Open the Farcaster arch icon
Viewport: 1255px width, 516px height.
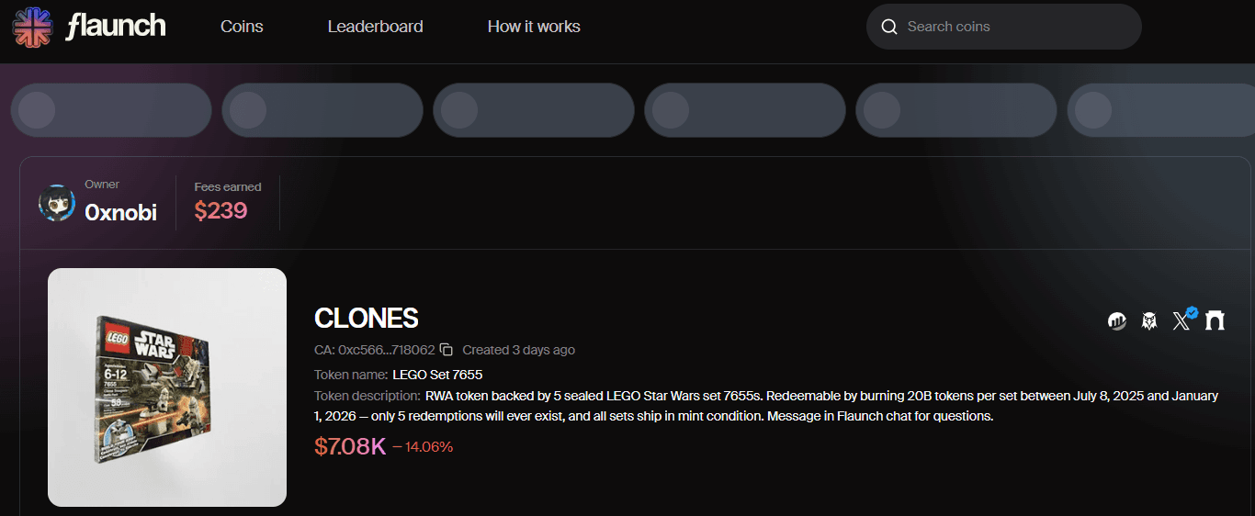pos(1215,320)
